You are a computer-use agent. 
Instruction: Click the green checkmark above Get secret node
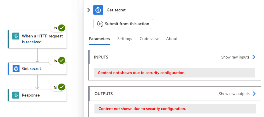click(62, 61)
